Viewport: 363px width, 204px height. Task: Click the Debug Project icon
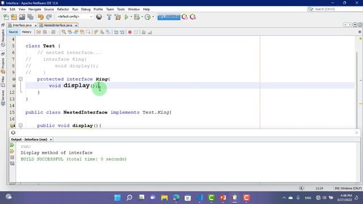(137, 17)
